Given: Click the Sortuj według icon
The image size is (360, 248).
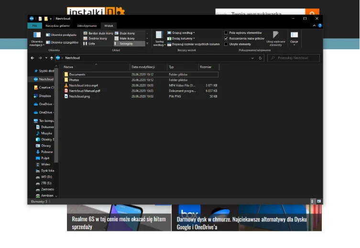Looking at the screenshot, I should tap(159, 35).
